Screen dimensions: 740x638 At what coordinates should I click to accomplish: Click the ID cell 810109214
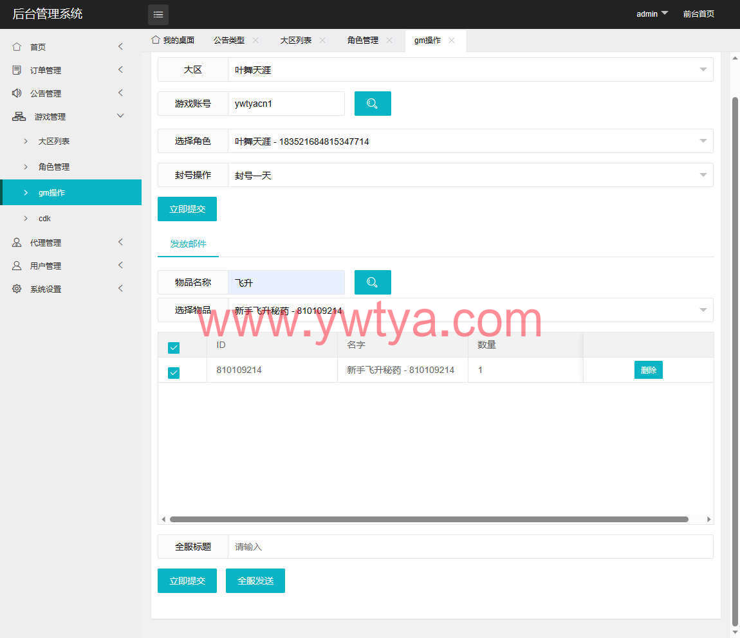[272, 370]
